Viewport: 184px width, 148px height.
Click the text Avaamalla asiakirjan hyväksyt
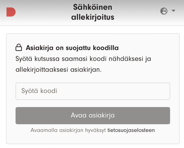[x=68, y=130]
